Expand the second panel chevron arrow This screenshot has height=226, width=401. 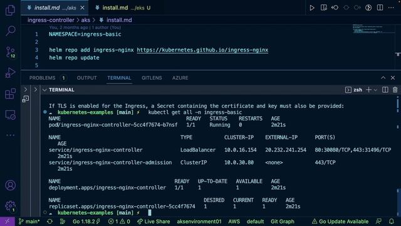(x=36, y=89)
